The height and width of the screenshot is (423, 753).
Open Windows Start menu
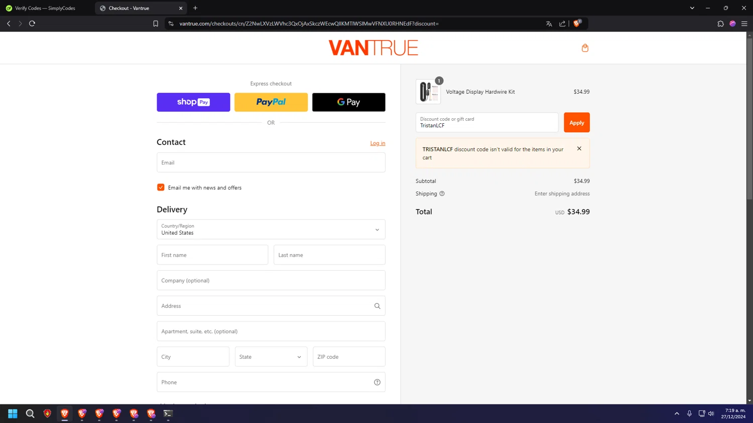pos(13,413)
